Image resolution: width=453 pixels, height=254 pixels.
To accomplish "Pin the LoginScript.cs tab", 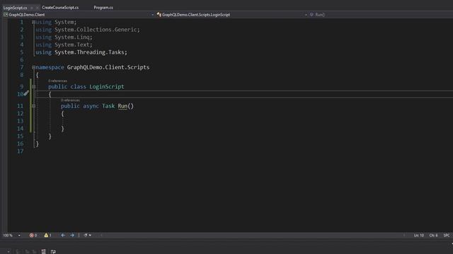I will 31,8.
